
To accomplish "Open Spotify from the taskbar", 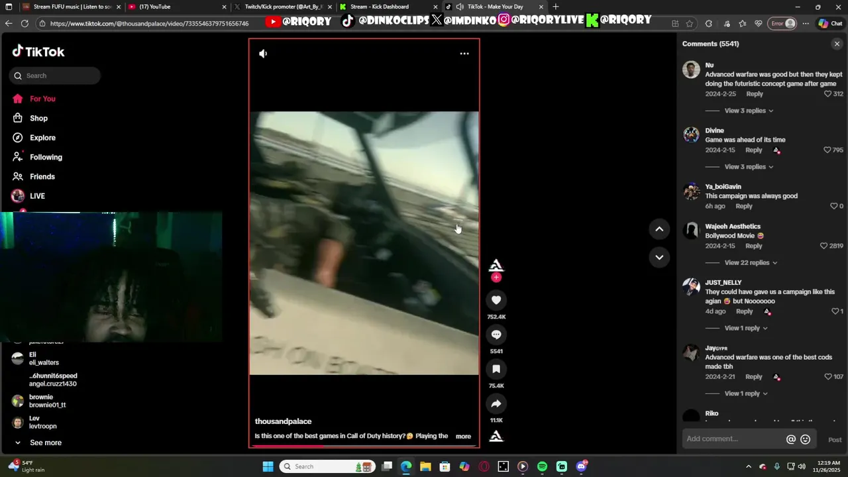I will pyautogui.click(x=542, y=466).
